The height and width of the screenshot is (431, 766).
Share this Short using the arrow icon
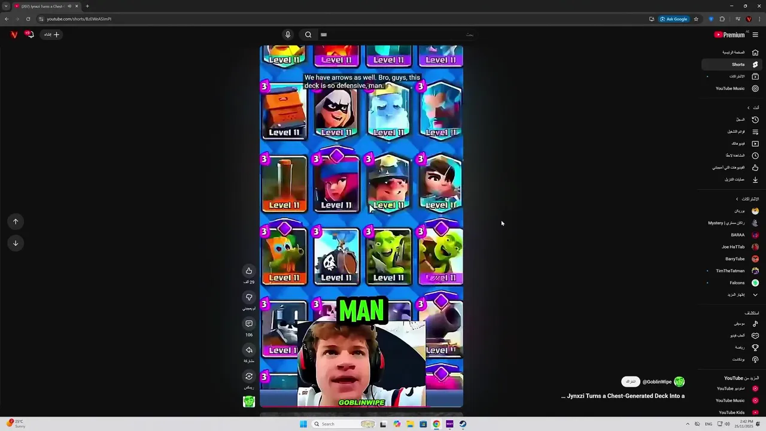tap(249, 350)
